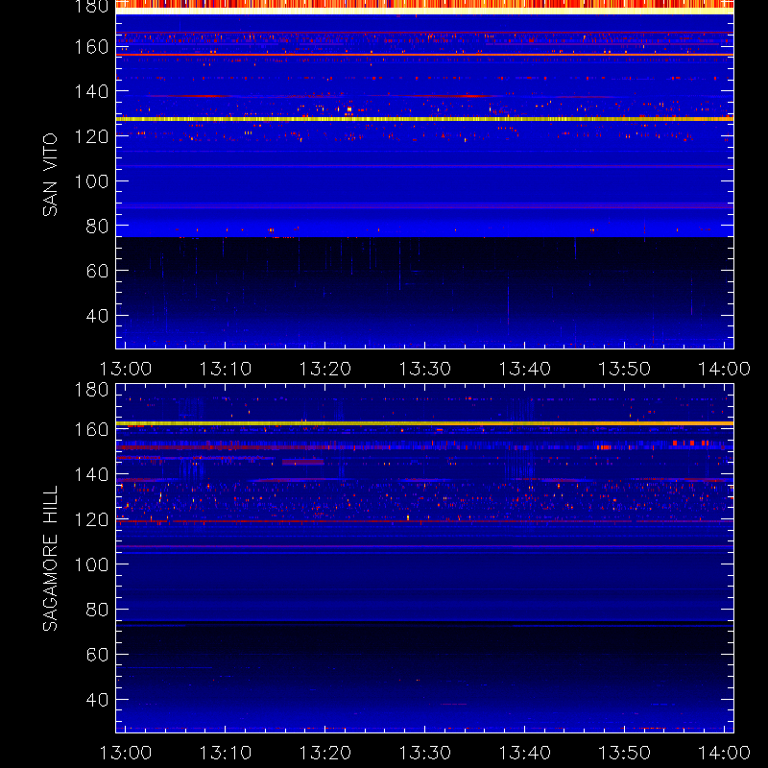Click the 13:10 time label under San Vito plot

point(226,369)
